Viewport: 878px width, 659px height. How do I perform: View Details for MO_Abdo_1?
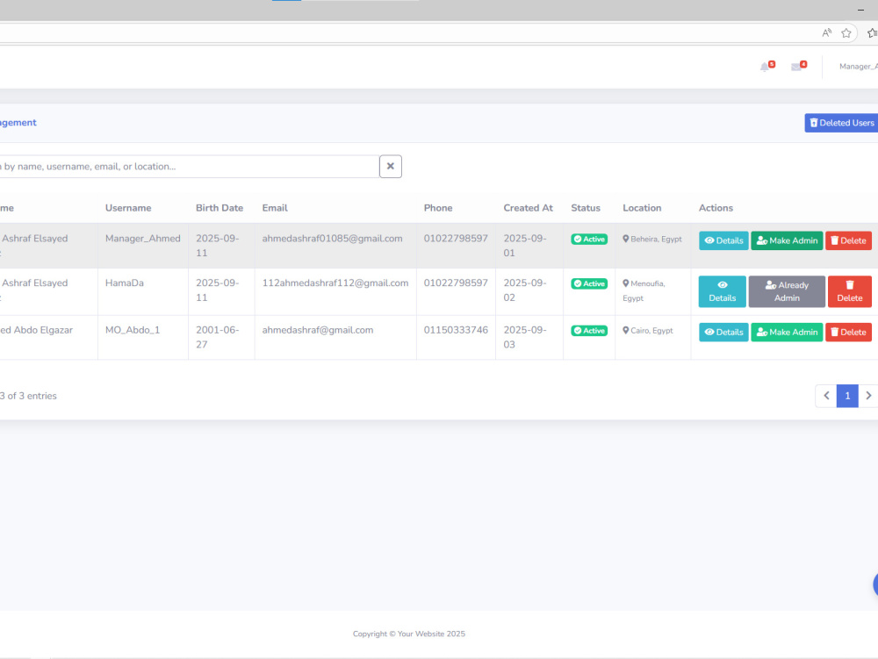coord(723,333)
